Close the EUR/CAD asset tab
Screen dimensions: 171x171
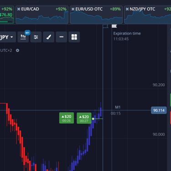coord(19,9)
